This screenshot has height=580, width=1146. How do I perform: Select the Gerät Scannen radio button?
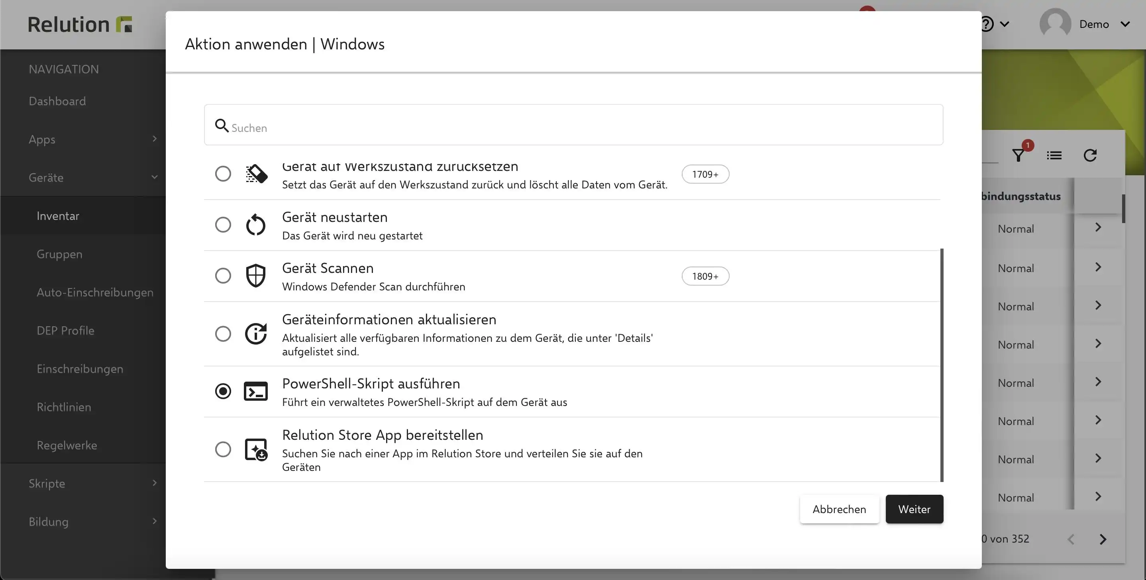(x=223, y=276)
